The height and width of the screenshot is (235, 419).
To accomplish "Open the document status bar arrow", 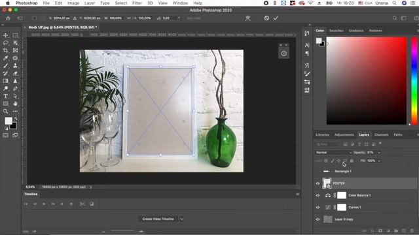I will [90, 187].
